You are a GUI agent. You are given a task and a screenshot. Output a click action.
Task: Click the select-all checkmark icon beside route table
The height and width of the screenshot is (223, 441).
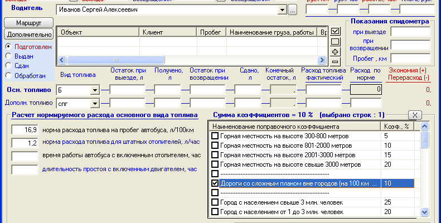point(336,31)
